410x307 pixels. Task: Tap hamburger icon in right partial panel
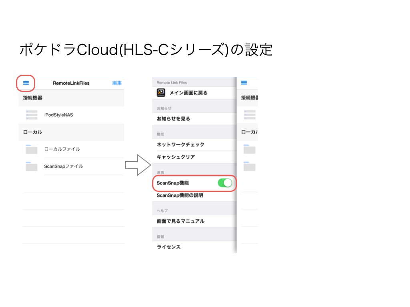[x=244, y=83]
